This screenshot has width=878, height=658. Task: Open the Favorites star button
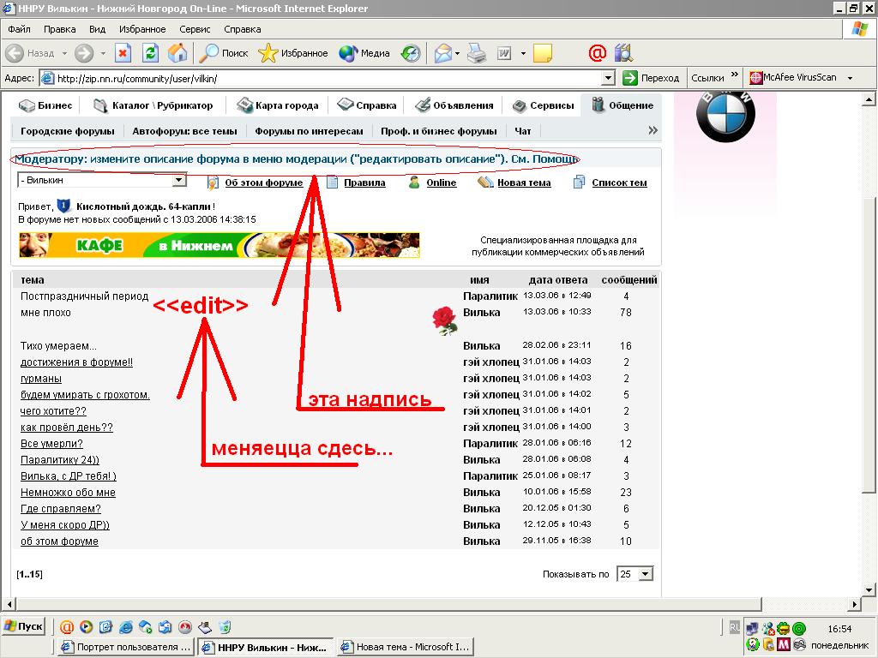click(293, 53)
